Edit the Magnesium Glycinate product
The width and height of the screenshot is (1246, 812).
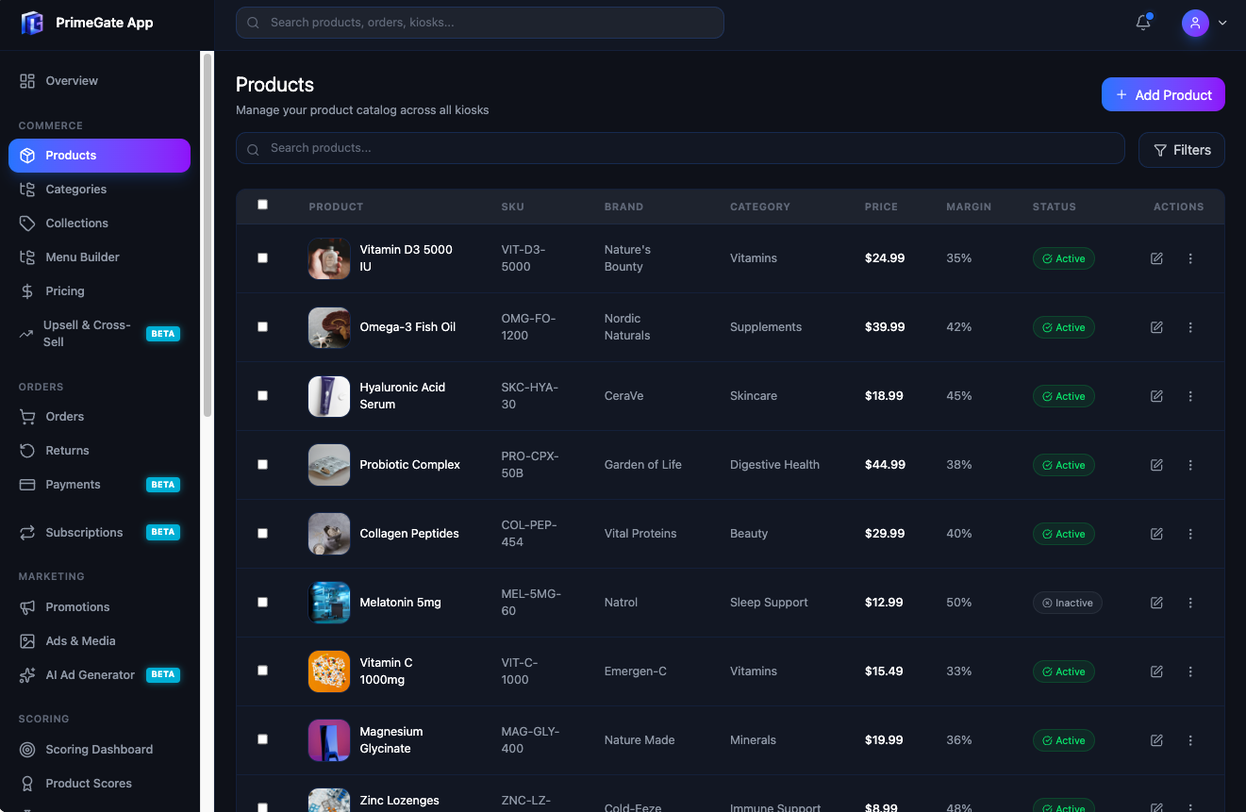click(1156, 740)
